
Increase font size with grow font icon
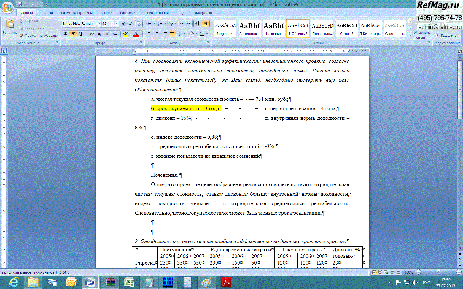point(123,24)
